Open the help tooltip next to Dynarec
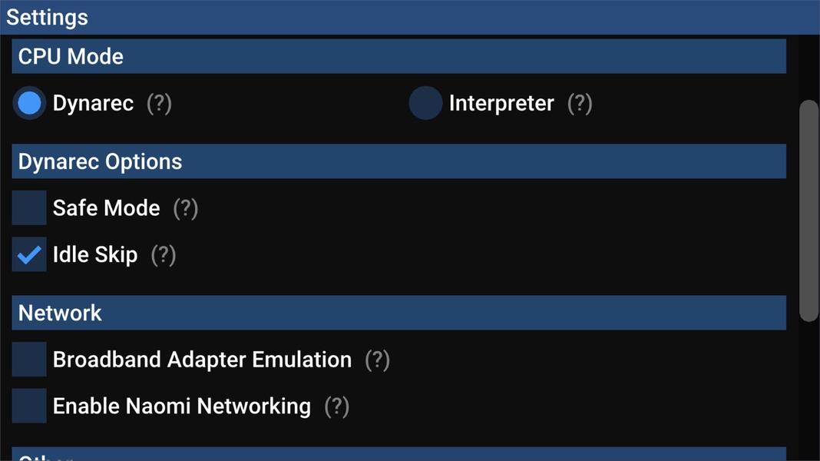820x461 pixels. (x=159, y=104)
